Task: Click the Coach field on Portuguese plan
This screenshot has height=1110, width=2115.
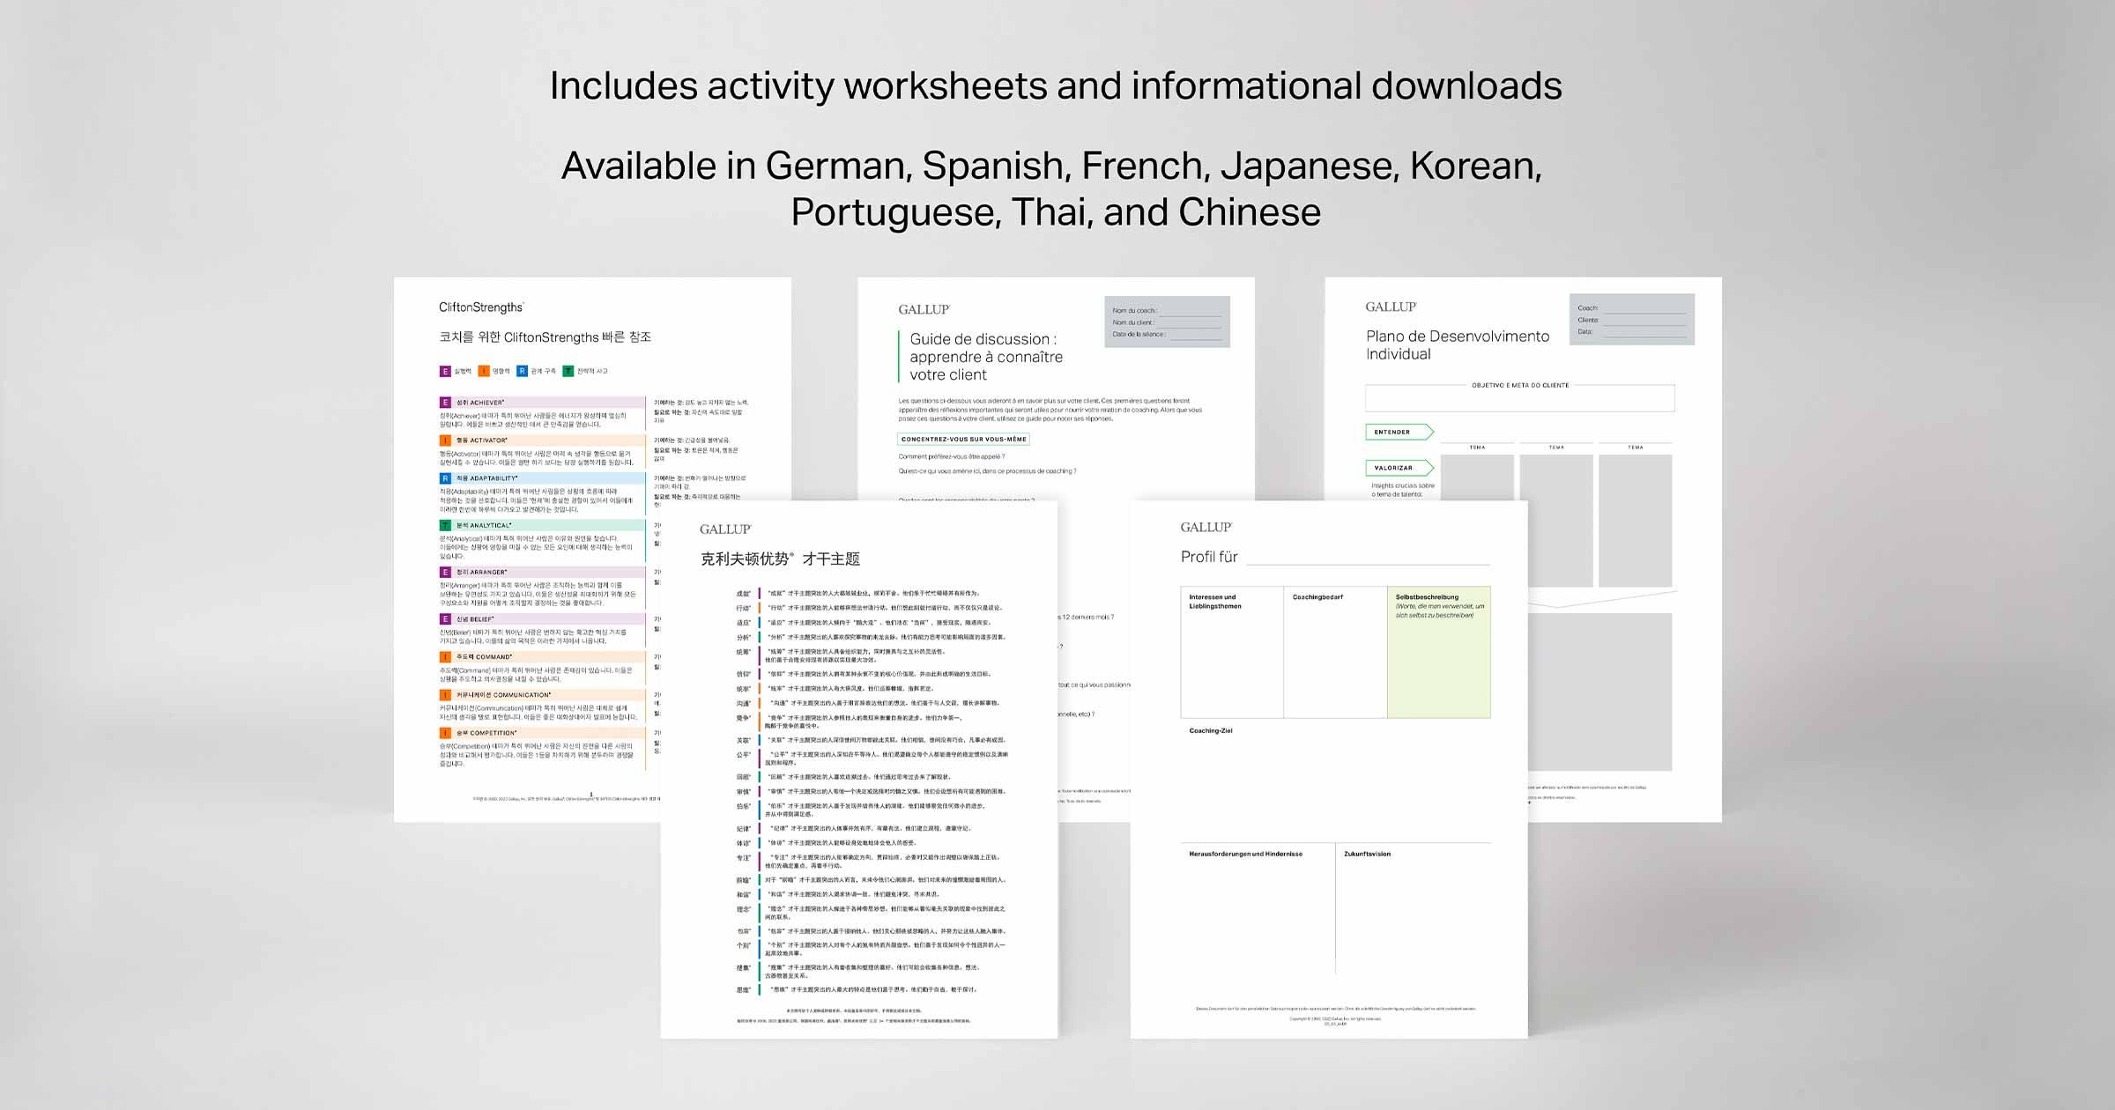Action: [1632, 308]
